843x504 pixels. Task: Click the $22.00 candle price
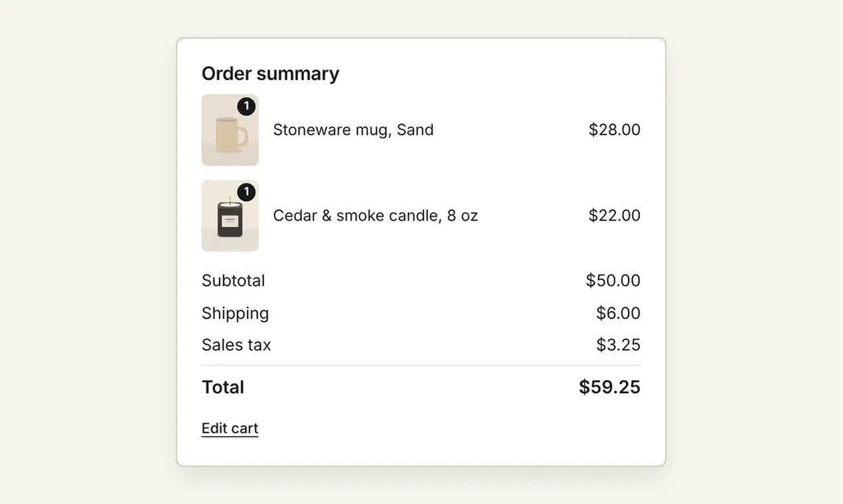coord(615,216)
